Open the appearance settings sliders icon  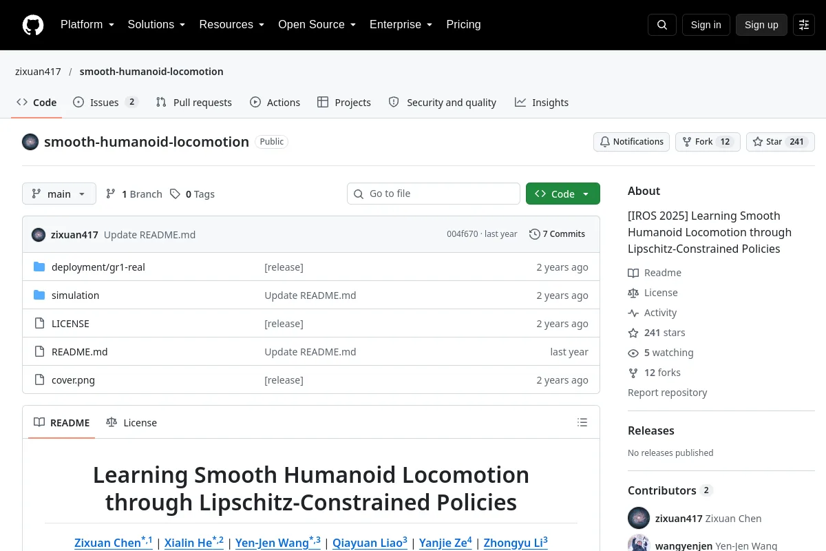pos(804,25)
